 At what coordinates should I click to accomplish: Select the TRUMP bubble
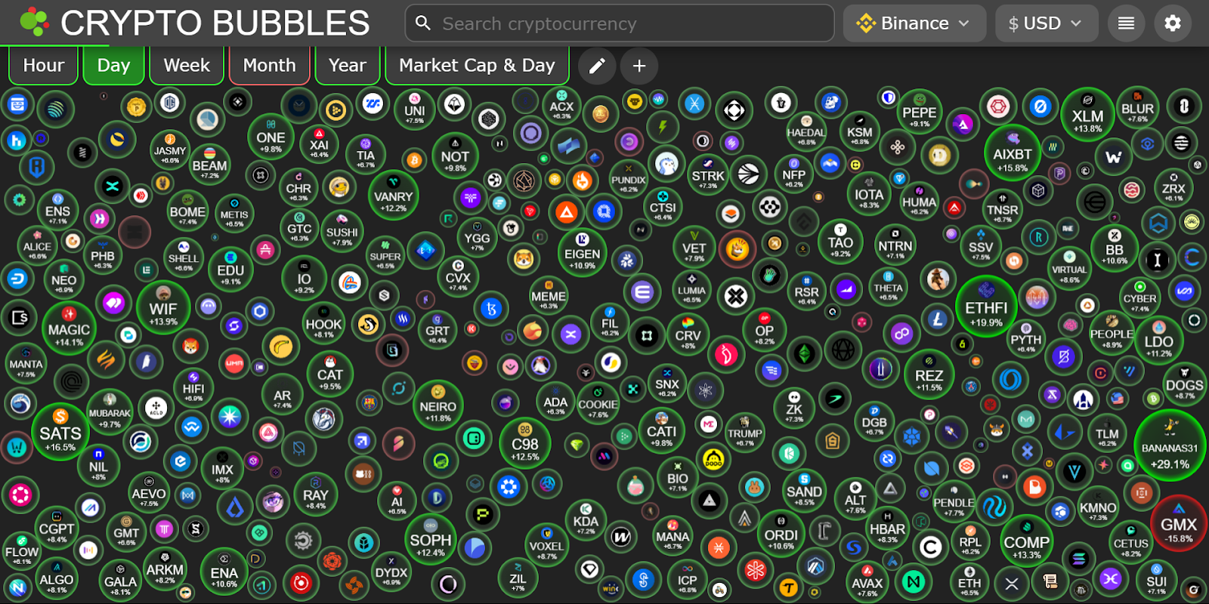click(x=745, y=432)
